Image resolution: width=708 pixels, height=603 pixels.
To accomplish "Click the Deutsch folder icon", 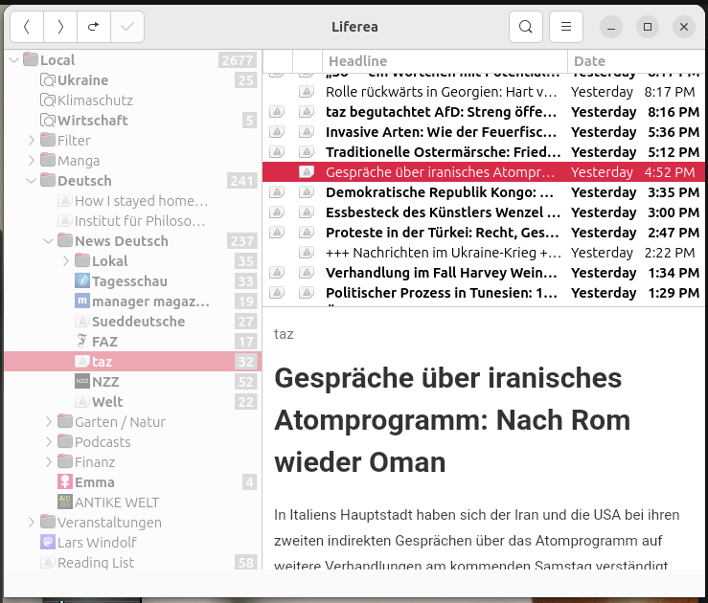I will tap(47, 180).
